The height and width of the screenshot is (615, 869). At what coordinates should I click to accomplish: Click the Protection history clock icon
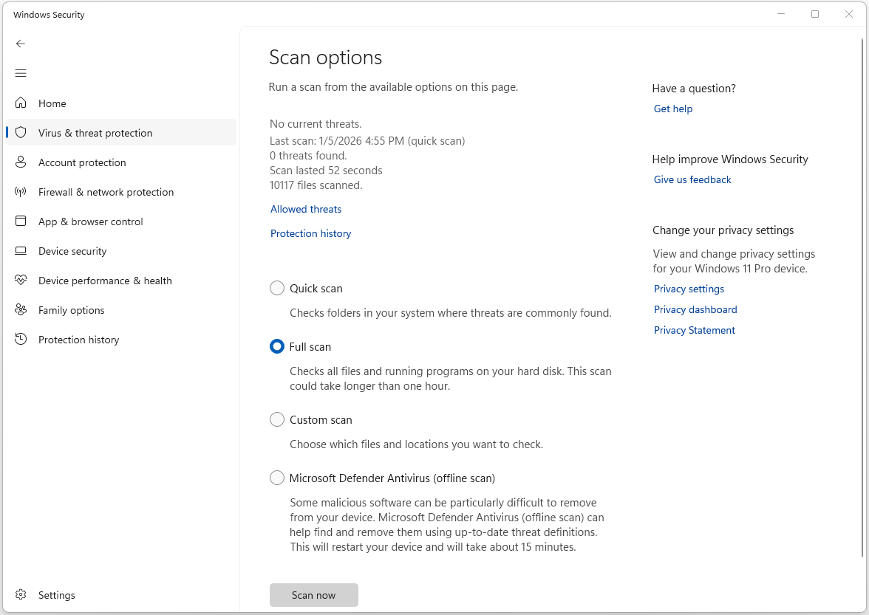point(21,340)
